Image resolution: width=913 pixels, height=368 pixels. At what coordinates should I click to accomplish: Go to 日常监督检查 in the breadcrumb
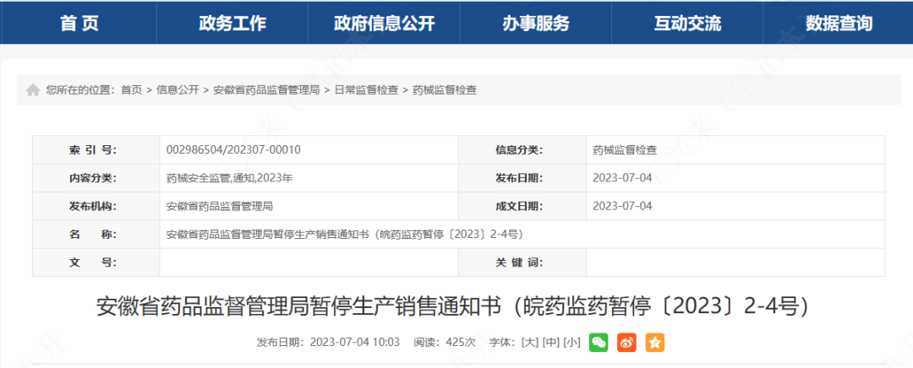(x=366, y=90)
